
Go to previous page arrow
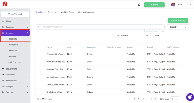(x=134, y=99)
